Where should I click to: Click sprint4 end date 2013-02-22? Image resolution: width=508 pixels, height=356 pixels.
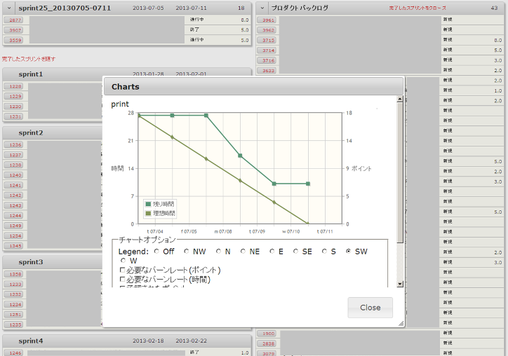191,341
